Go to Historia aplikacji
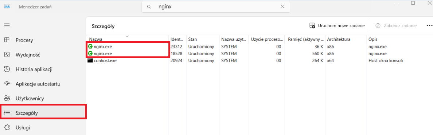This screenshot has width=433, height=135. 34,69
